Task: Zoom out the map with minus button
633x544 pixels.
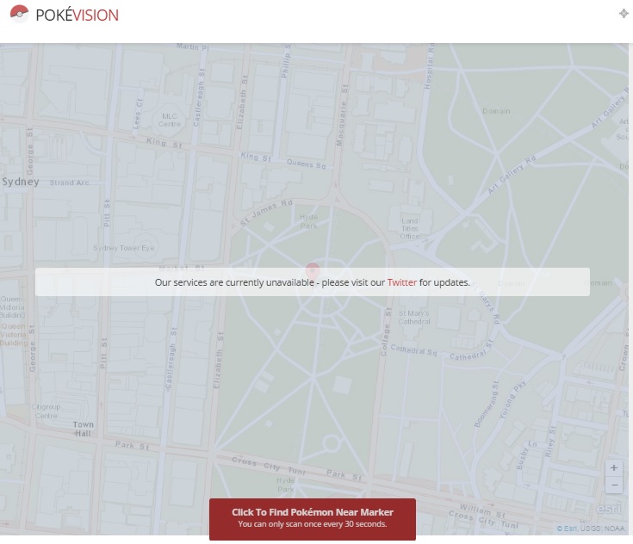Action: pos(614,485)
